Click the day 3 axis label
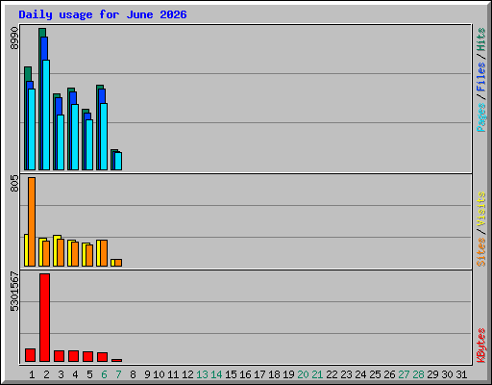 [61, 374]
